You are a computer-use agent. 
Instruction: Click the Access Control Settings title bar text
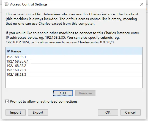pos(29,4)
